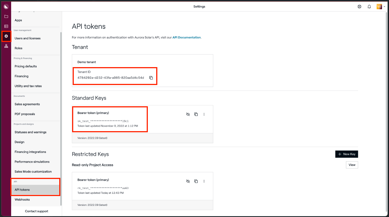Copy the Tenant ID to clipboard
The height and width of the screenshot is (217, 389).
coord(151,78)
